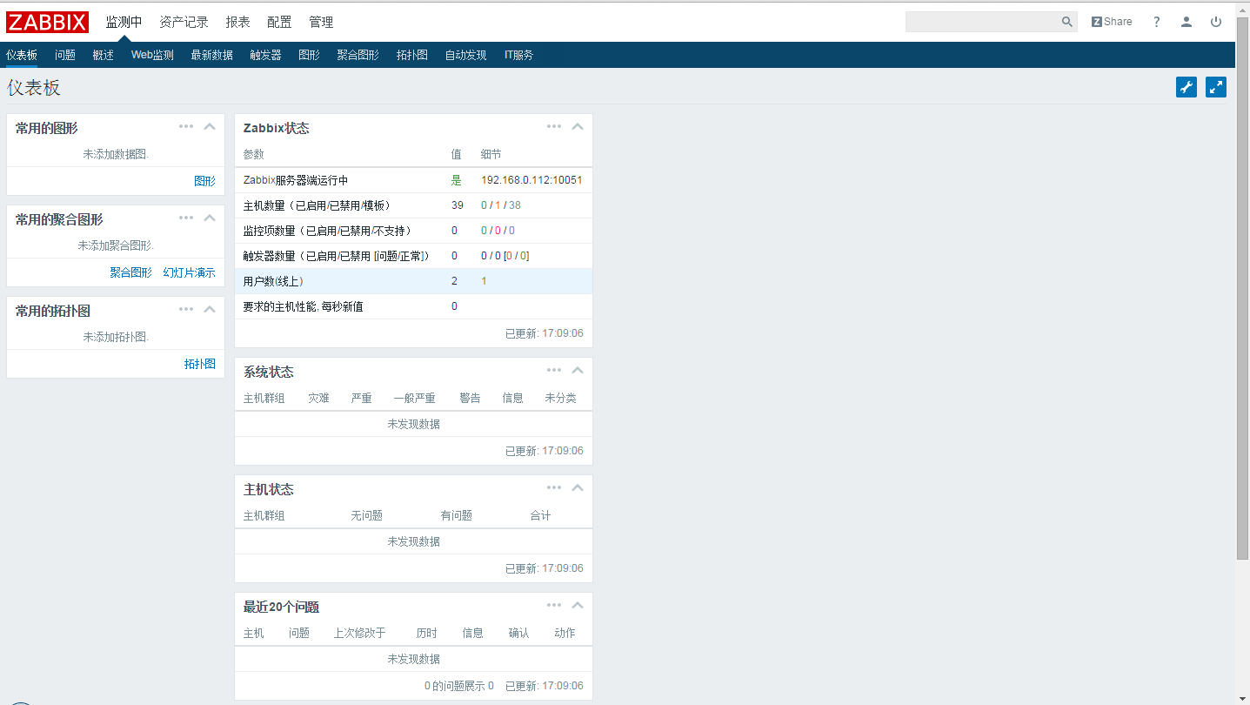Click the logout power icon
This screenshot has height=705, width=1250.
click(1216, 22)
